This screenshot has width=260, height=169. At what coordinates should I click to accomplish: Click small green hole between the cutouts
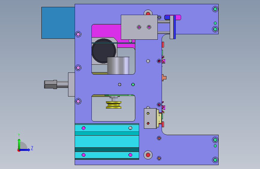[x=133, y=84]
